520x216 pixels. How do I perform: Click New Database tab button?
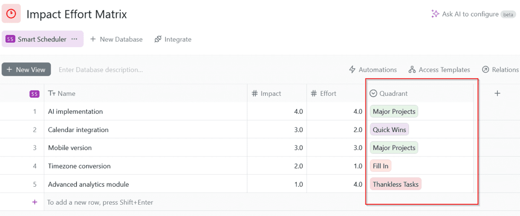point(116,40)
